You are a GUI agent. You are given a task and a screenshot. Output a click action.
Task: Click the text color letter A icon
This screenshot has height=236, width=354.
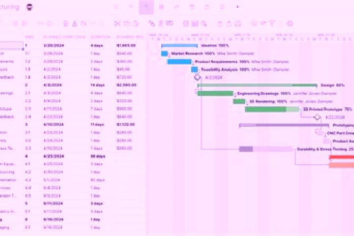point(75,23)
